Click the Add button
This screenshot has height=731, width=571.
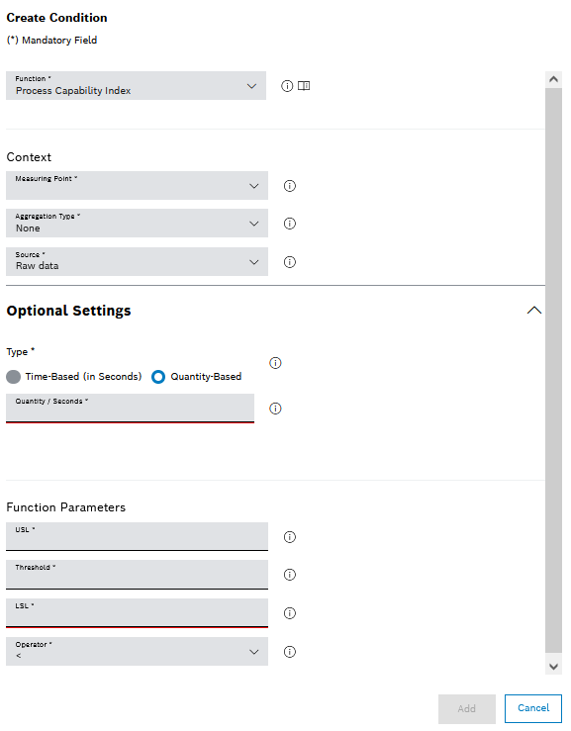(x=467, y=708)
